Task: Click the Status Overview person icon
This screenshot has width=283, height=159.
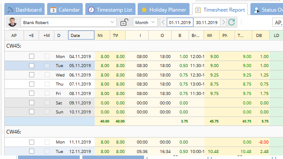Action: pos(256,10)
